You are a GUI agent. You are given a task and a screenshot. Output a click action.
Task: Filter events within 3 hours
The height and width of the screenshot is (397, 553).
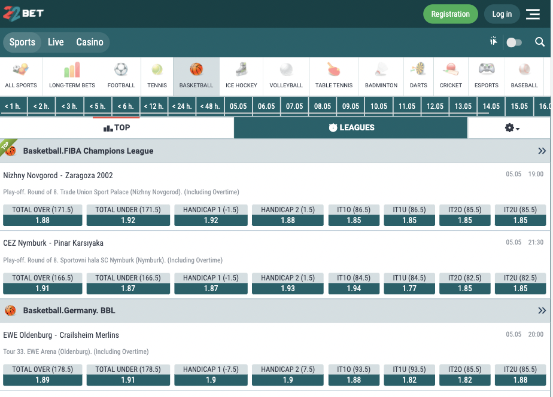pos(69,106)
